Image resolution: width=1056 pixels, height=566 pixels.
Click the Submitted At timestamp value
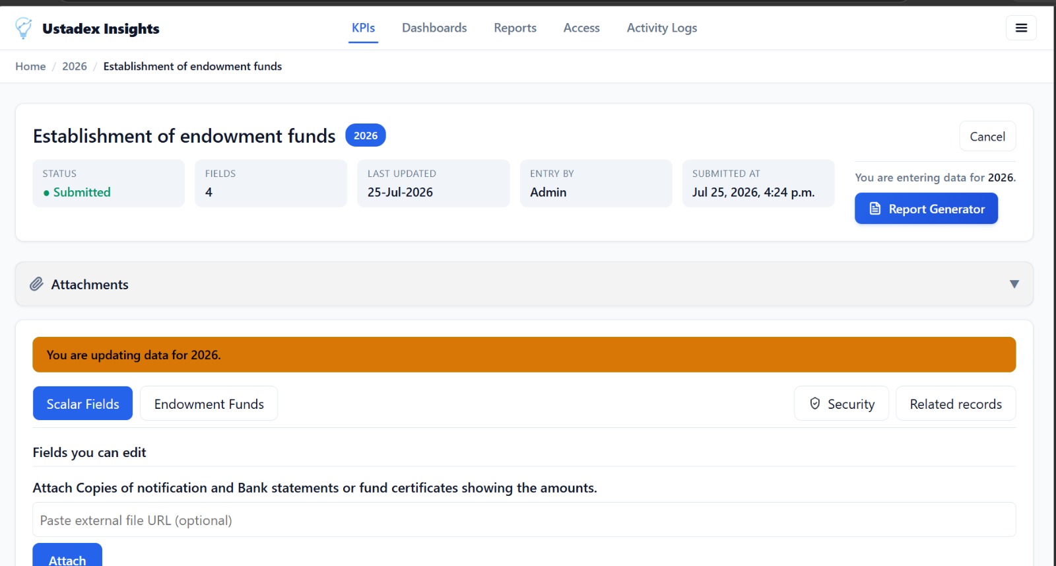tap(753, 192)
